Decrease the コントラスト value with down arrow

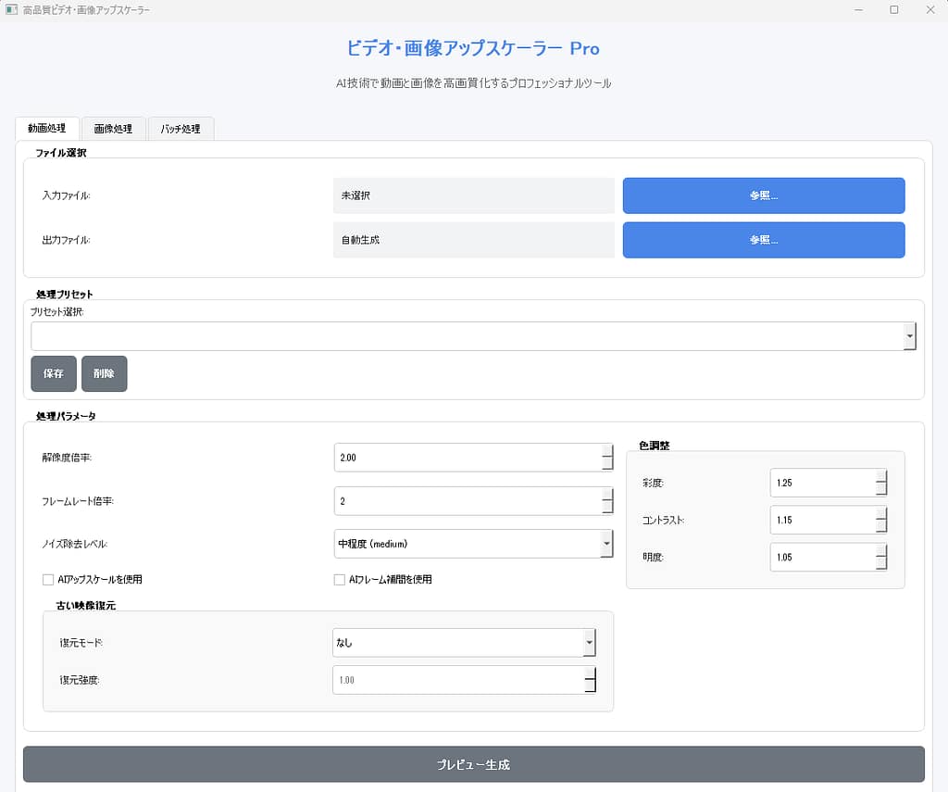(881, 527)
